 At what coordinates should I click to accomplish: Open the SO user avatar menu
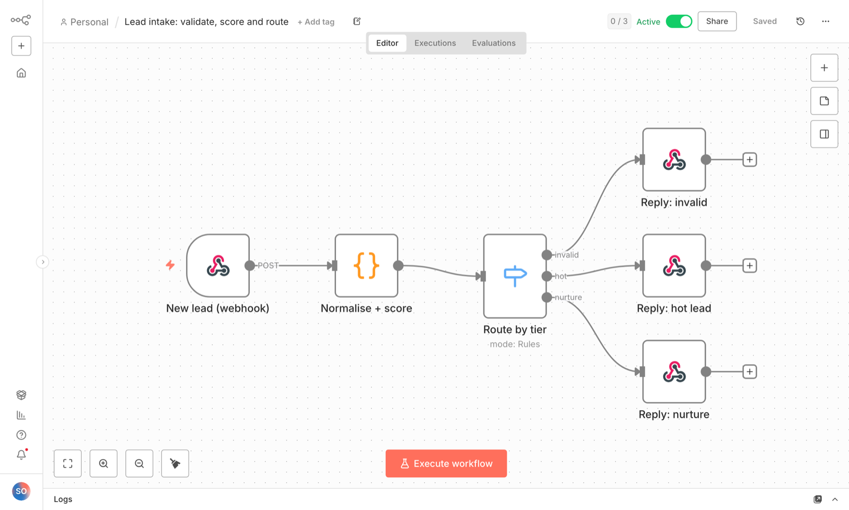[21, 491]
